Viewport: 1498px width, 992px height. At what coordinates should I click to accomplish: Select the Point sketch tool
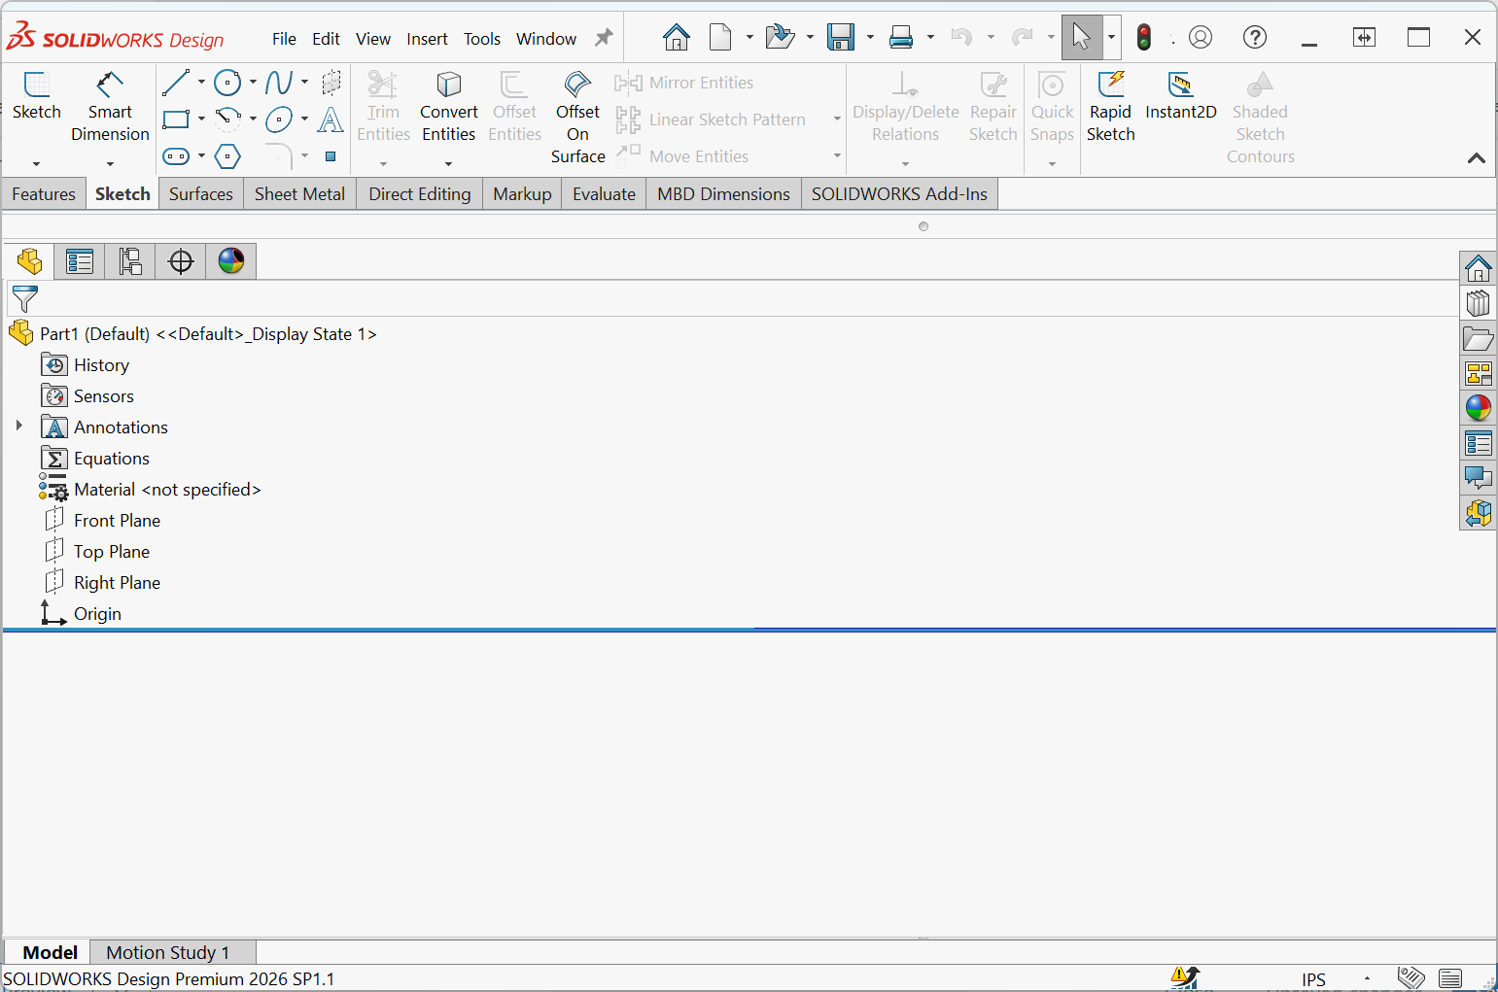click(x=331, y=156)
